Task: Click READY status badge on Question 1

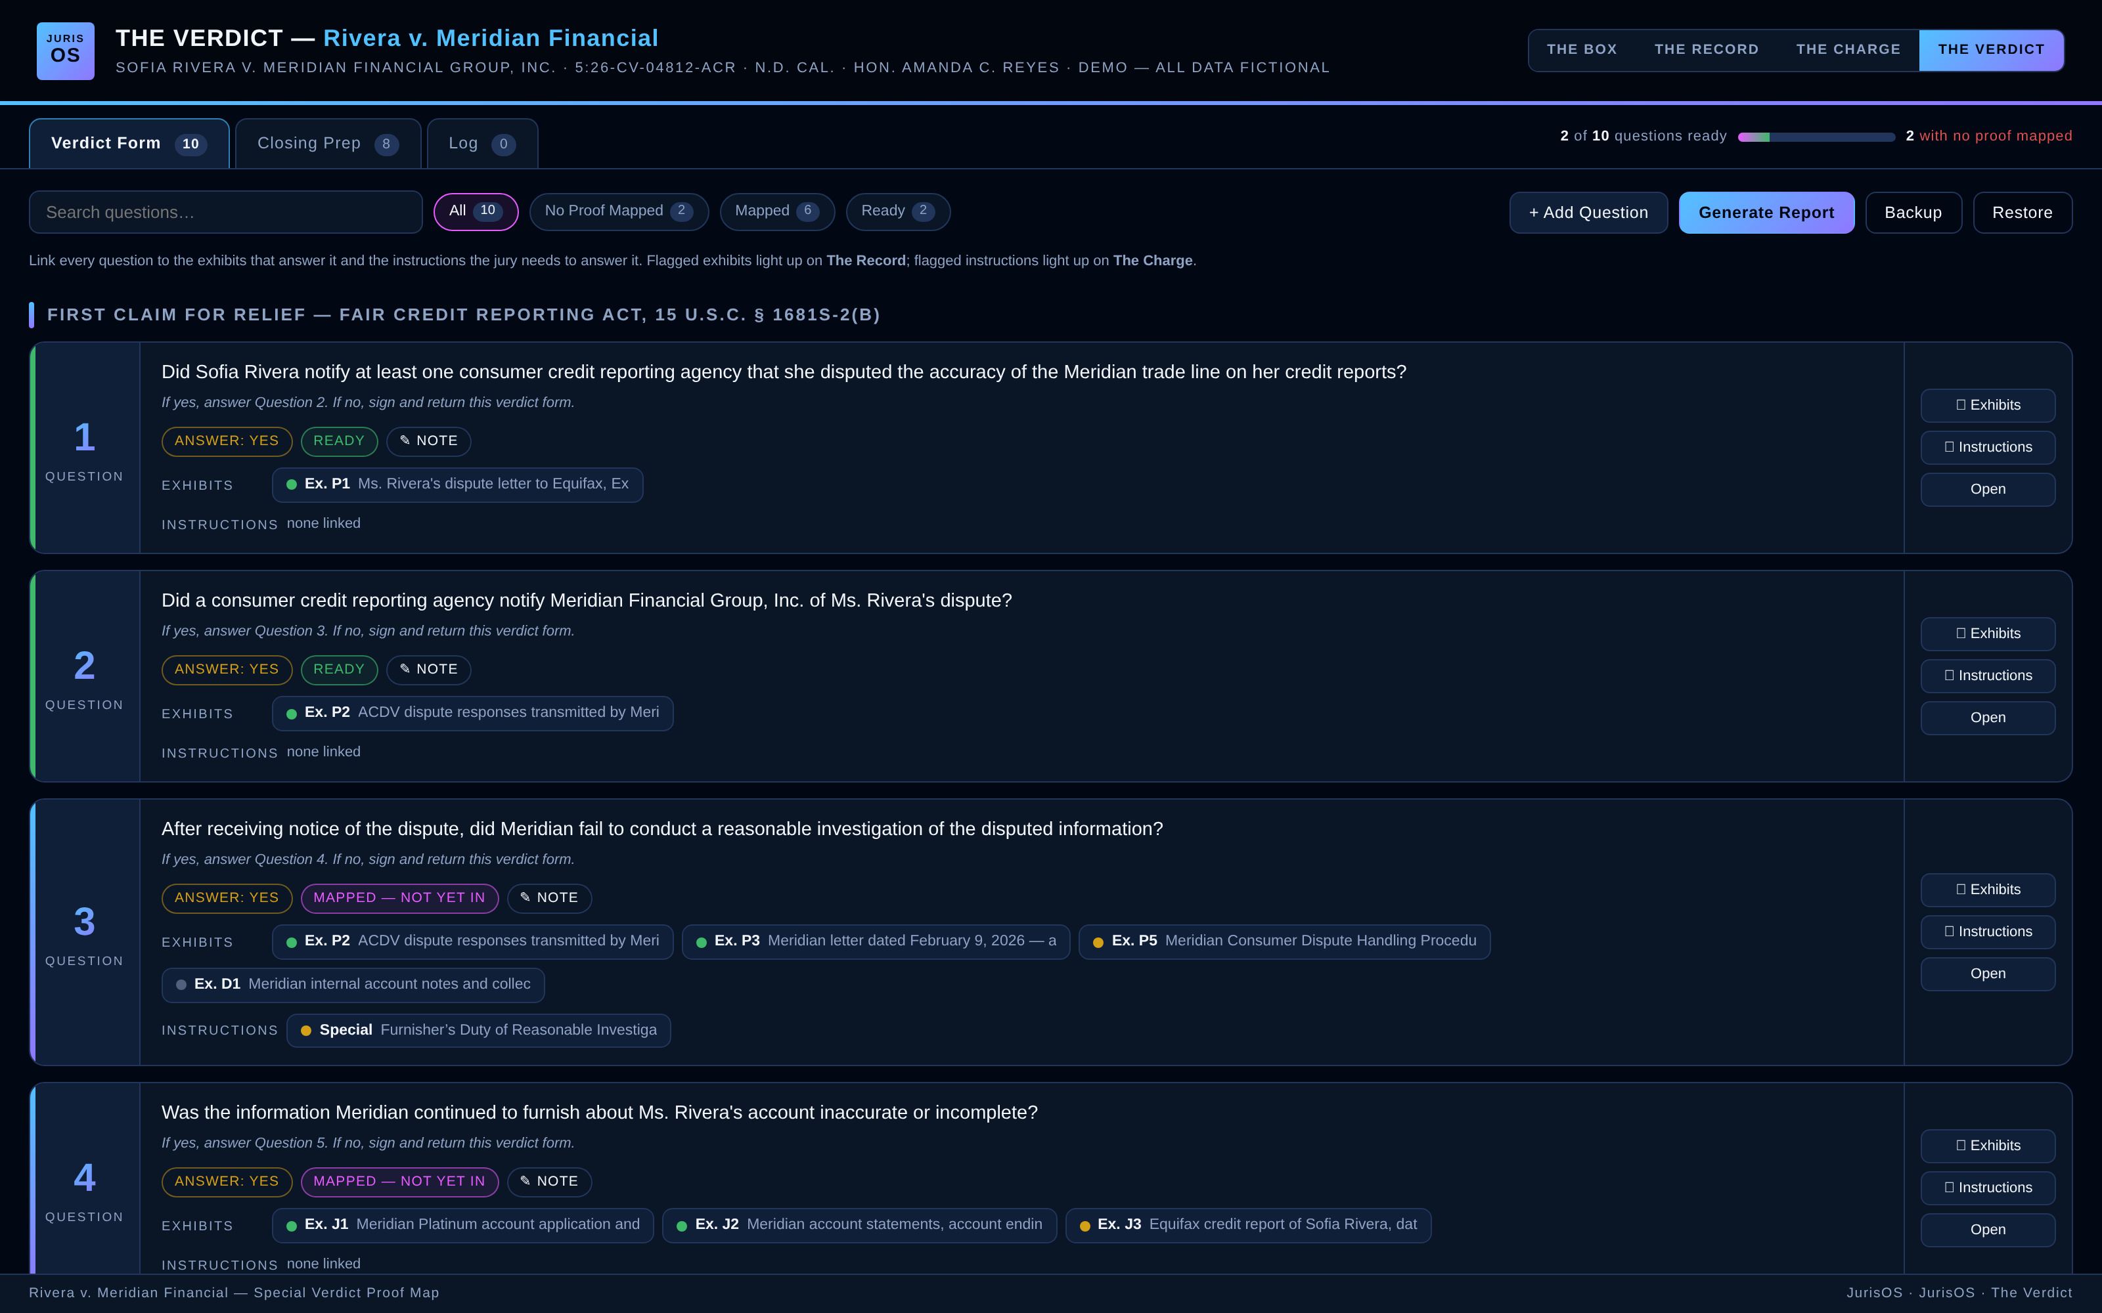Action: [x=339, y=441]
